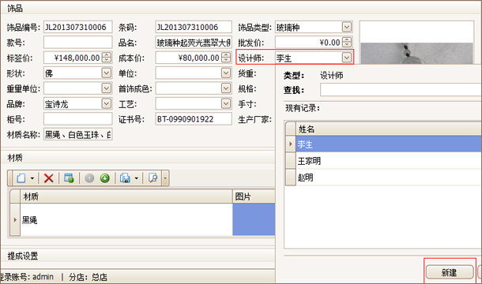Click the 成本价 value ¥80,000.00
The image size is (482, 284).
pos(198,58)
